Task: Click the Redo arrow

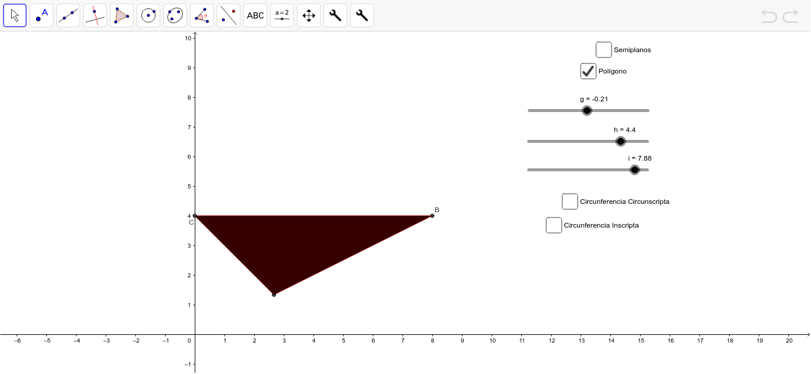Action: pos(791,16)
